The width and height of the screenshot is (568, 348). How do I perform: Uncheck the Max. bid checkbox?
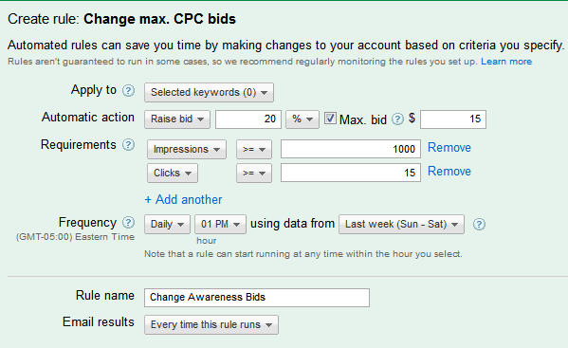point(330,118)
